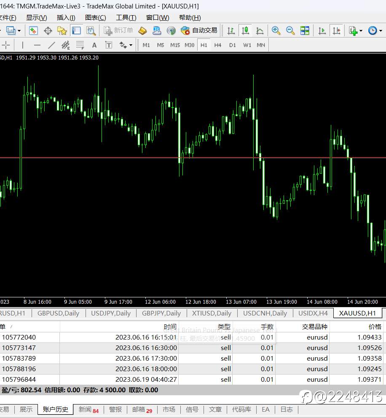
Task: Zoom out of the chart
Action: click(290, 31)
